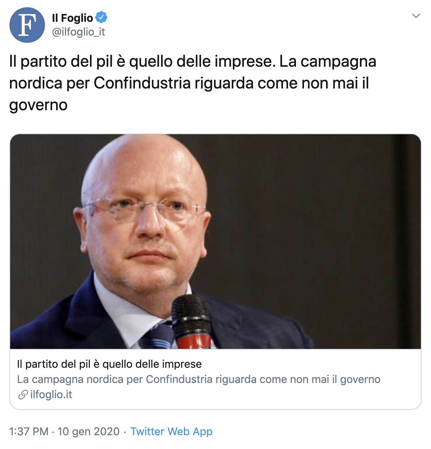Screen dimensions: 431x449
Task: Open the Twitter Web App source link
Action: pyautogui.click(x=171, y=431)
